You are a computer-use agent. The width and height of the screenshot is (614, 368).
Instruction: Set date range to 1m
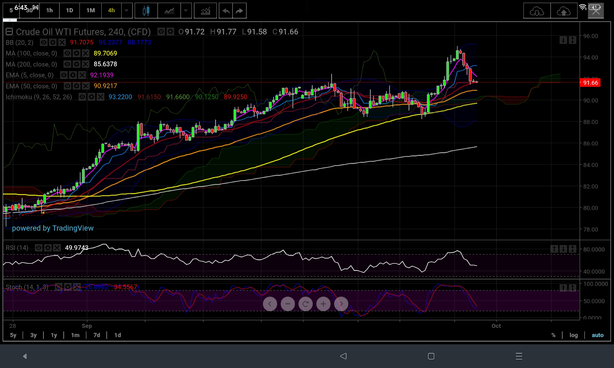pos(75,335)
